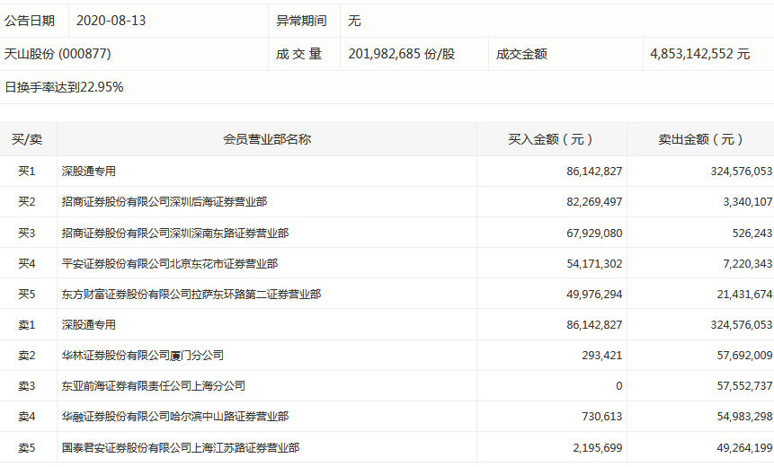The height and width of the screenshot is (467, 774).
Task: Click 国泰君安证券上海江苏路证券营业部 entry
Action: point(180,446)
